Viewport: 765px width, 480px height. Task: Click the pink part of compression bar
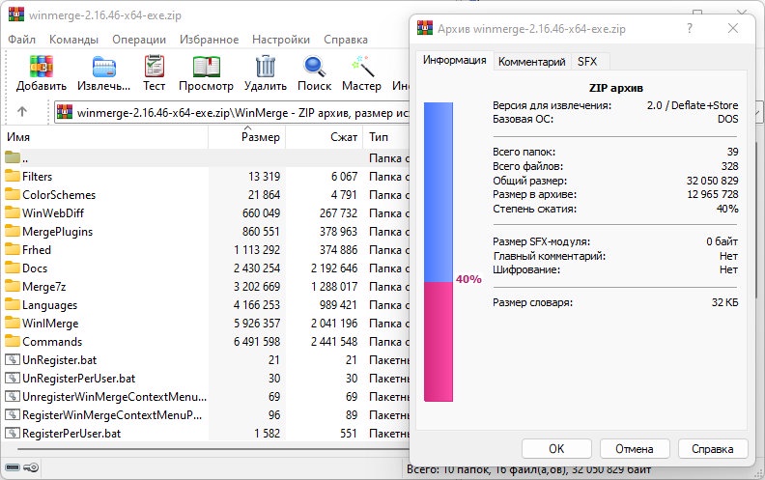[x=439, y=342]
